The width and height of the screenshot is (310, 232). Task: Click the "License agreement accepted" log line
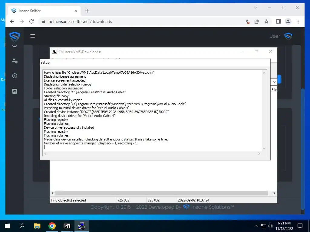pos(65,80)
